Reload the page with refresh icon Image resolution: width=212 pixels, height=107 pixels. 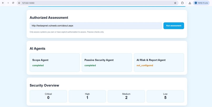pyautogui.click(x=13, y=3)
